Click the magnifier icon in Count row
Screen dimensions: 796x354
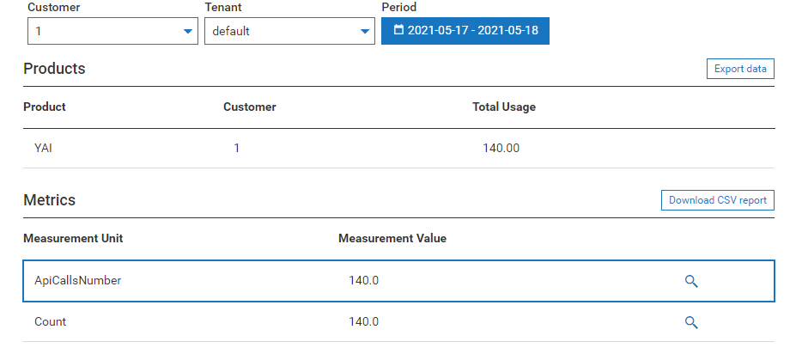(x=691, y=322)
